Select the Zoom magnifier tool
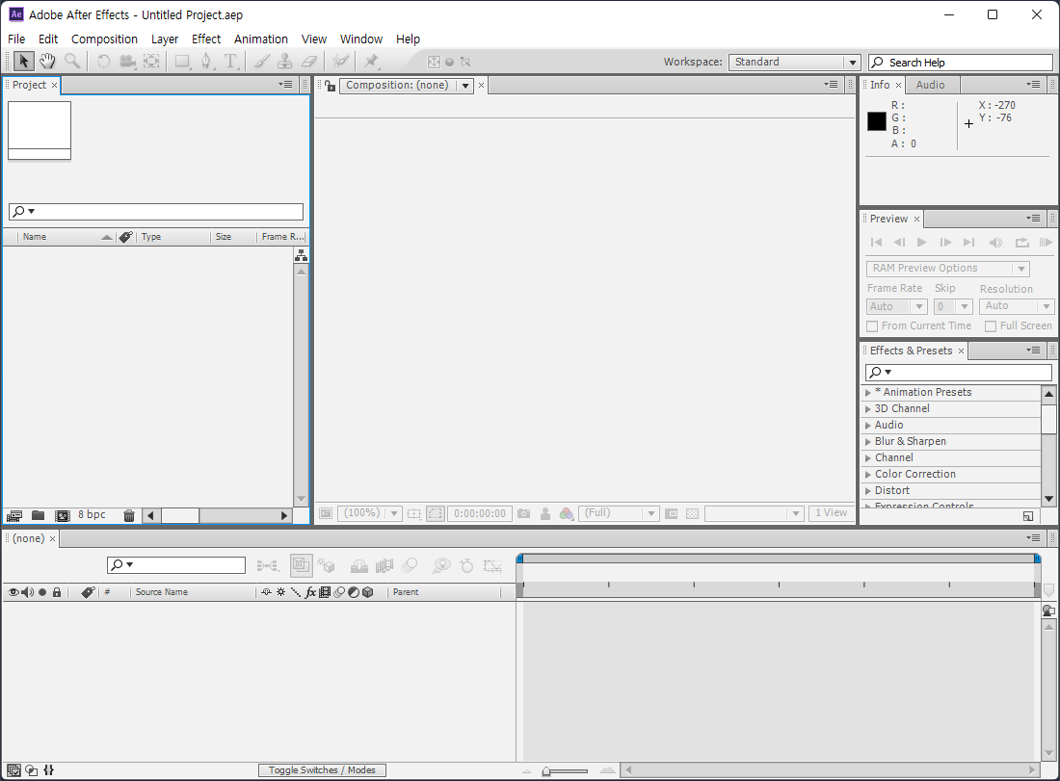The height and width of the screenshot is (781, 1060). [x=71, y=62]
